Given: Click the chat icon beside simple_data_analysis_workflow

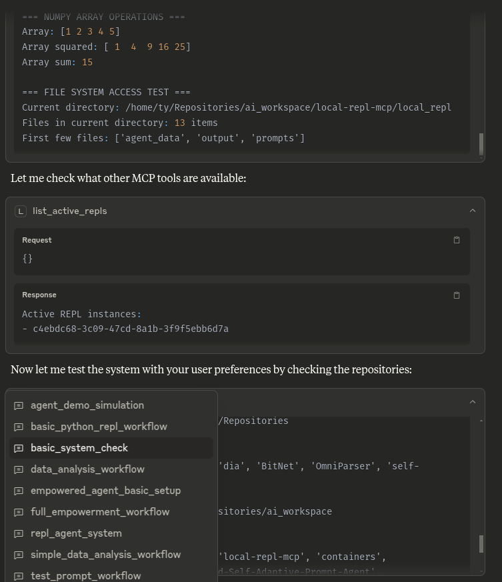Looking at the screenshot, I should pyautogui.click(x=19, y=555).
